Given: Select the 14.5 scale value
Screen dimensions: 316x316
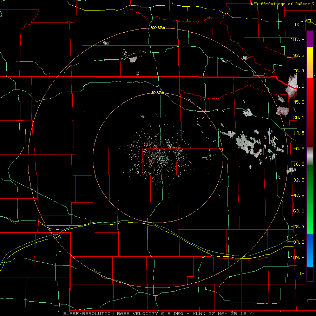Looking at the screenshot, I should point(299,133).
